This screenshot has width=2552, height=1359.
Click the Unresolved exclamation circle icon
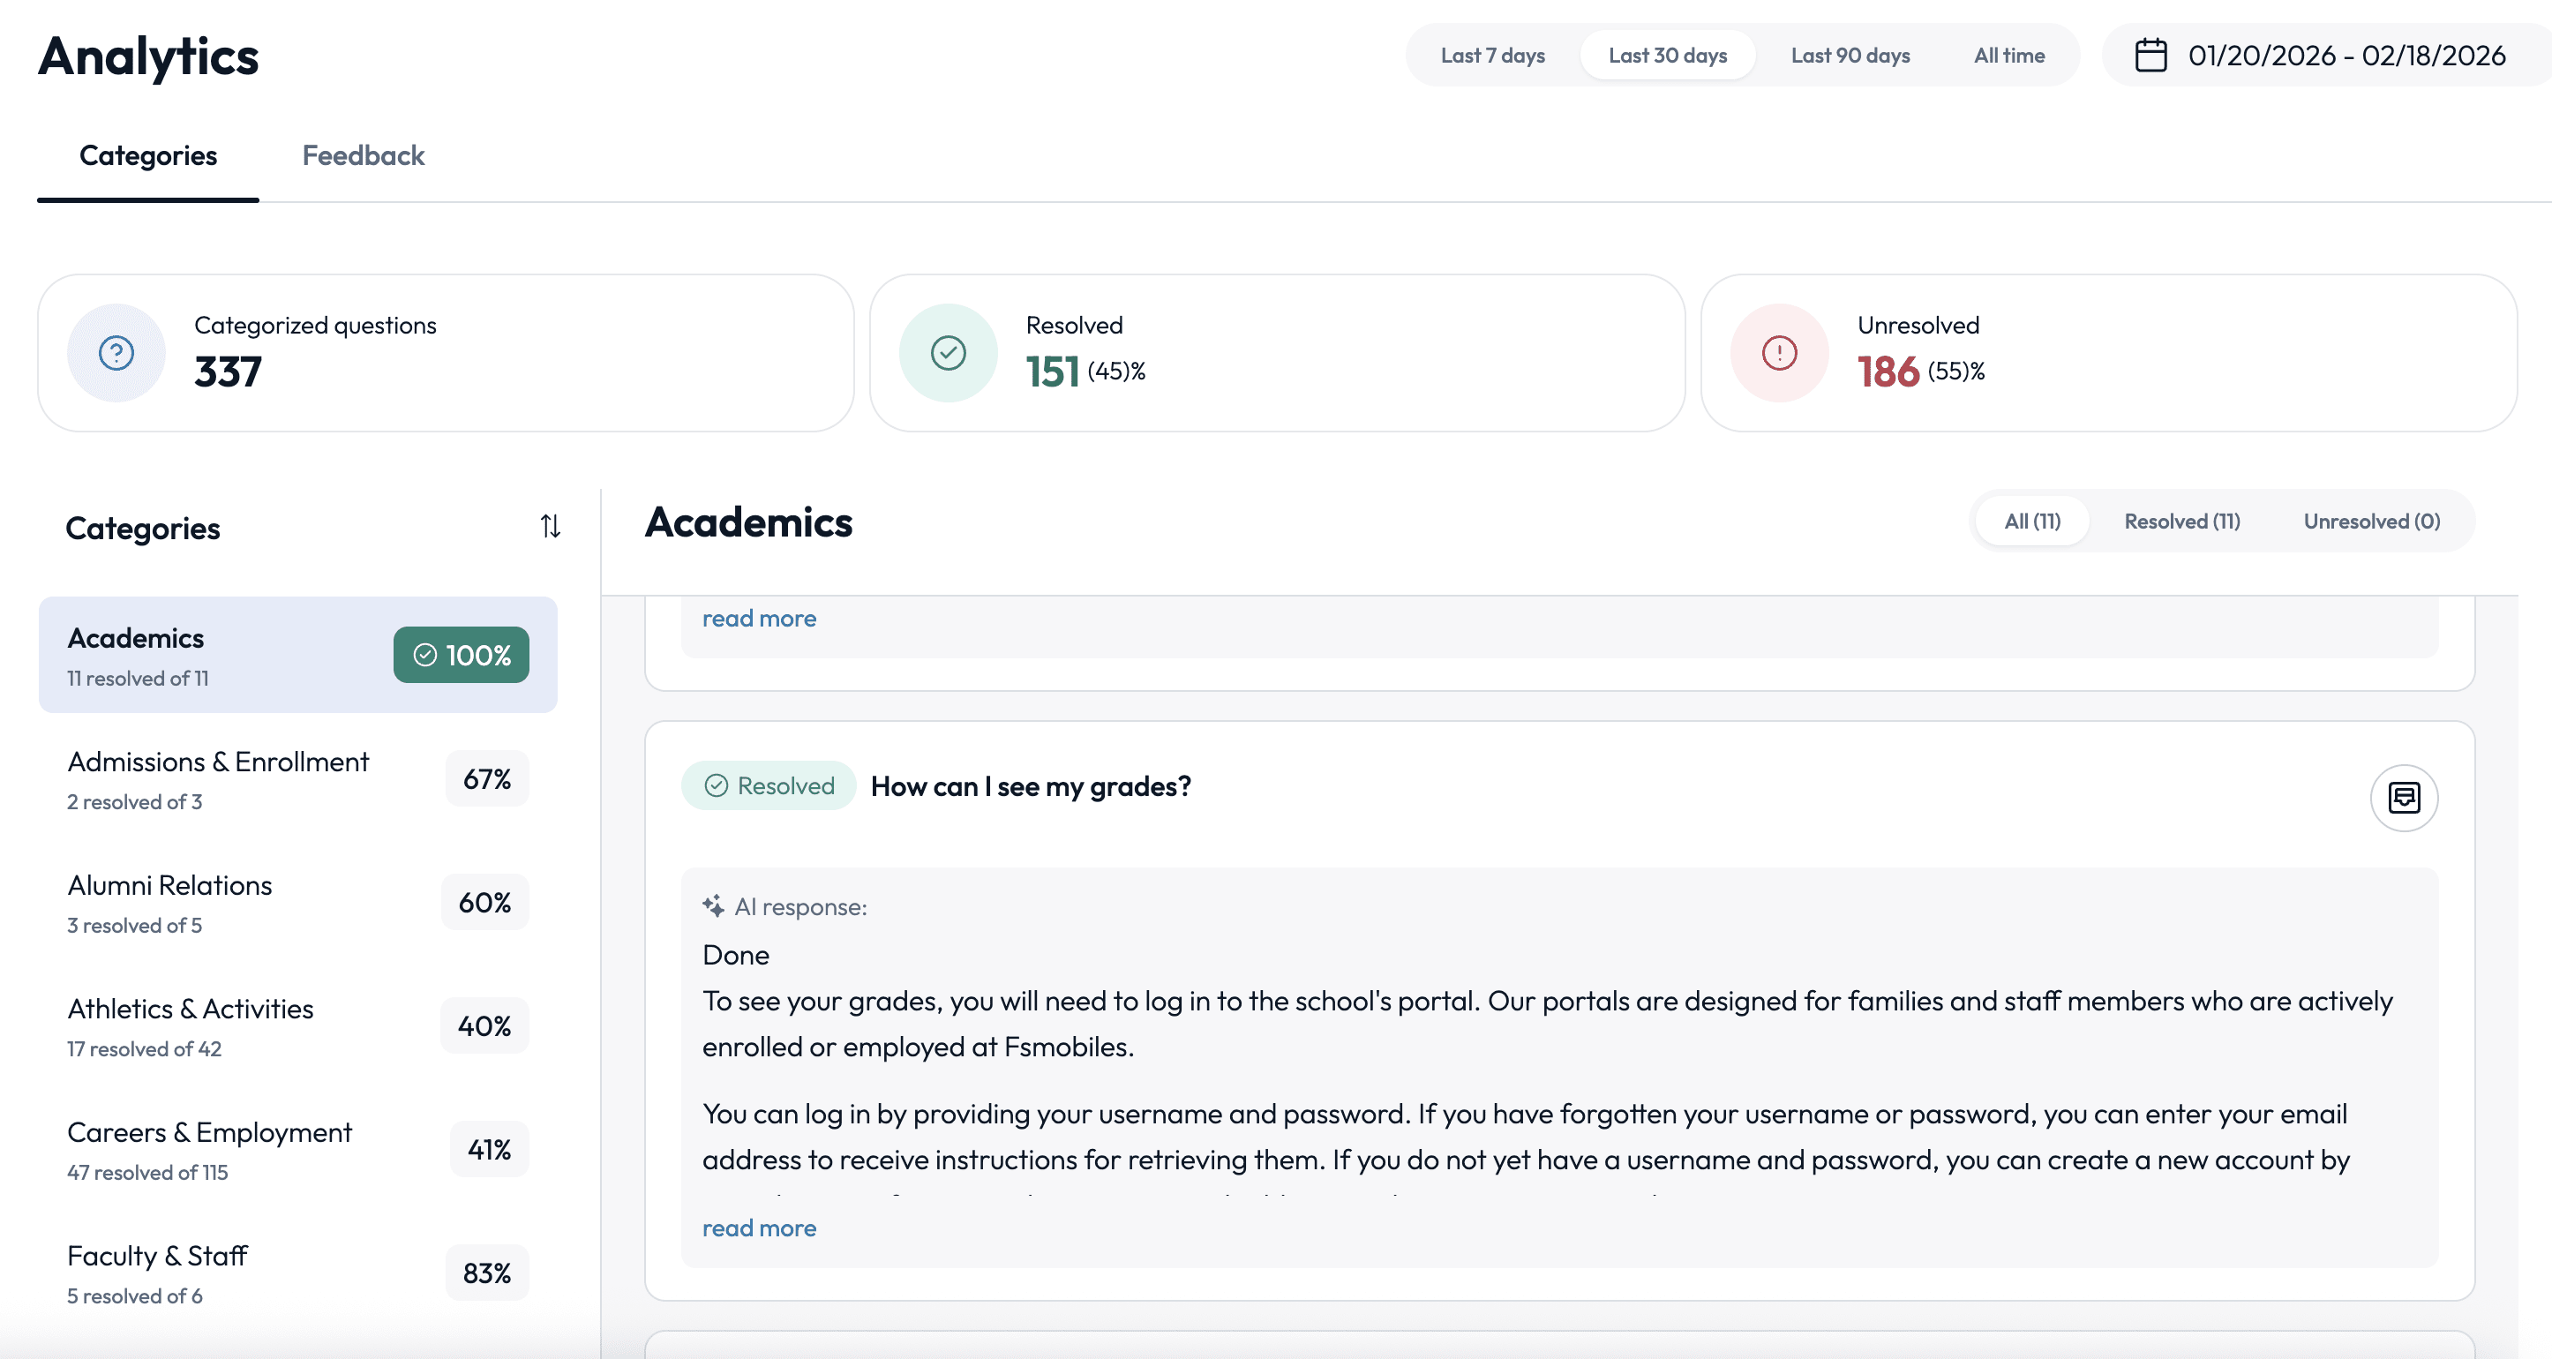[x=1779, y=353]
